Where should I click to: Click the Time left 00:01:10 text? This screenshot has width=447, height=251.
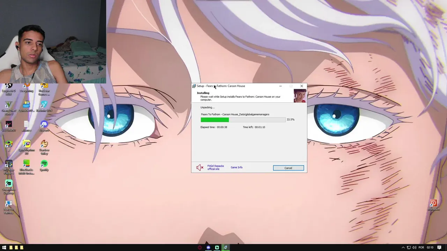[254, 127]
